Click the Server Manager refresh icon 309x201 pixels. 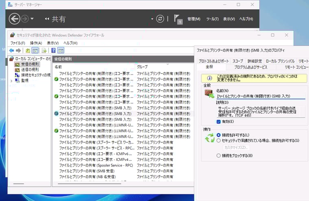[160, 19]
